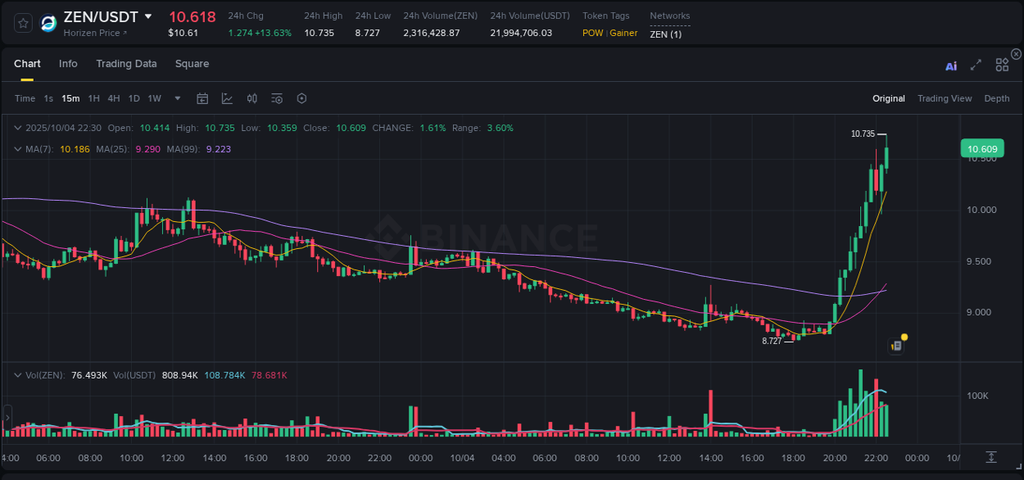
Task: Collapse the Vol(ZEN) indicator section
Action: [x=17, y=374]
